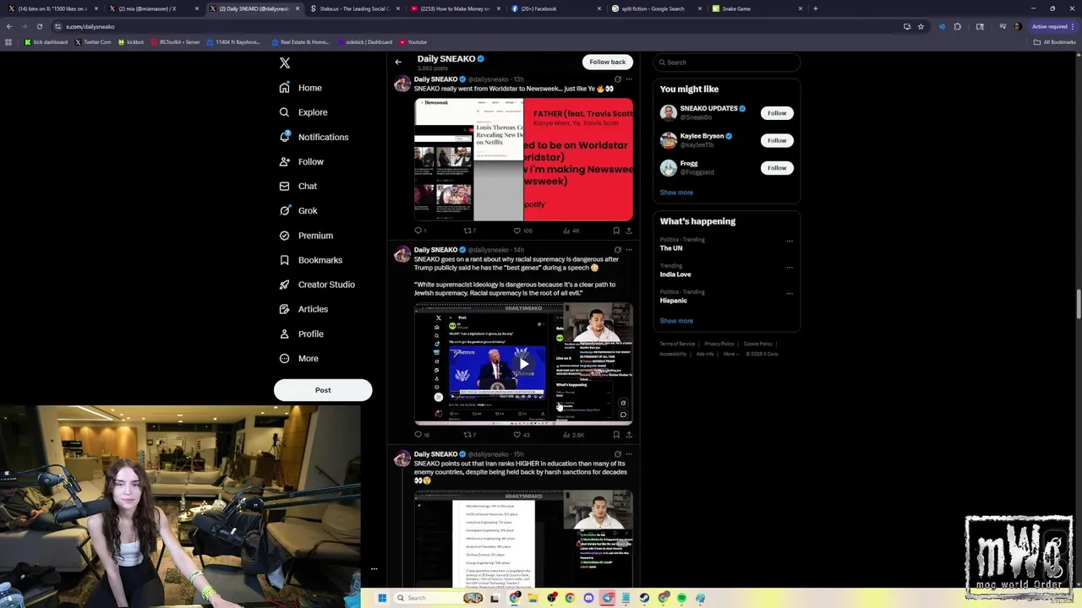Open more options on racial supremacy post
The height and width of the screenshot is (608, 1082).
(x=629, y=250)
